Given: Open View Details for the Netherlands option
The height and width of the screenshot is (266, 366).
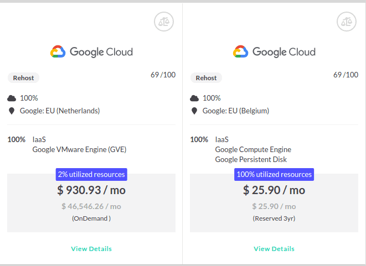Looking at the screenshot, I should (91, 249).
